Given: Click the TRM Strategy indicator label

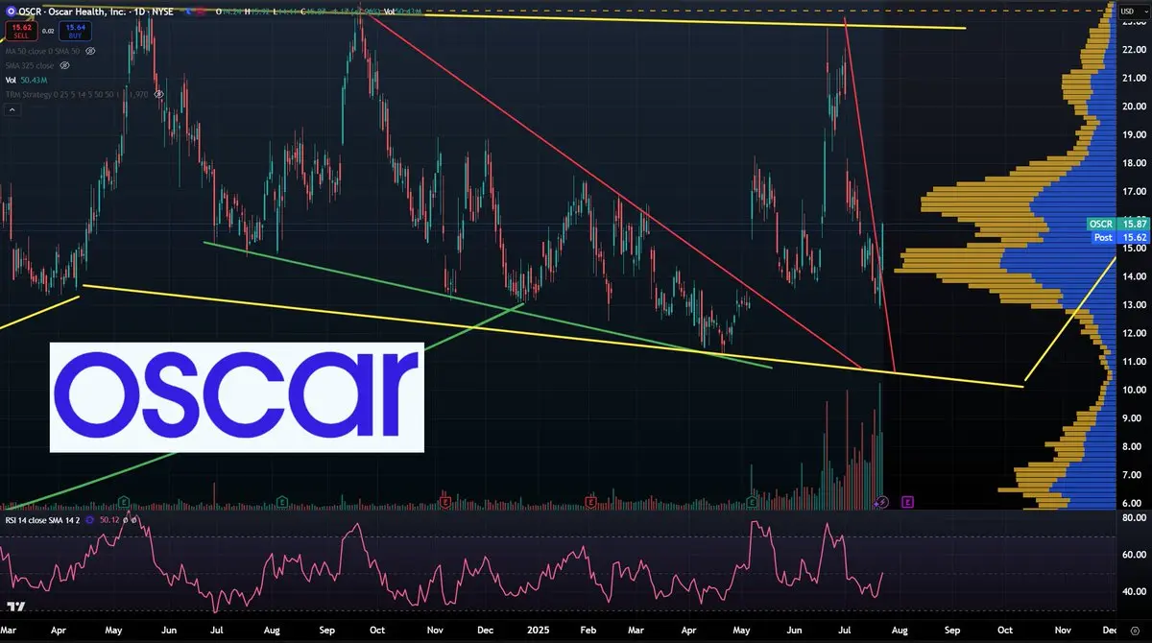Looking at the screenshot, I should point(77,94).
